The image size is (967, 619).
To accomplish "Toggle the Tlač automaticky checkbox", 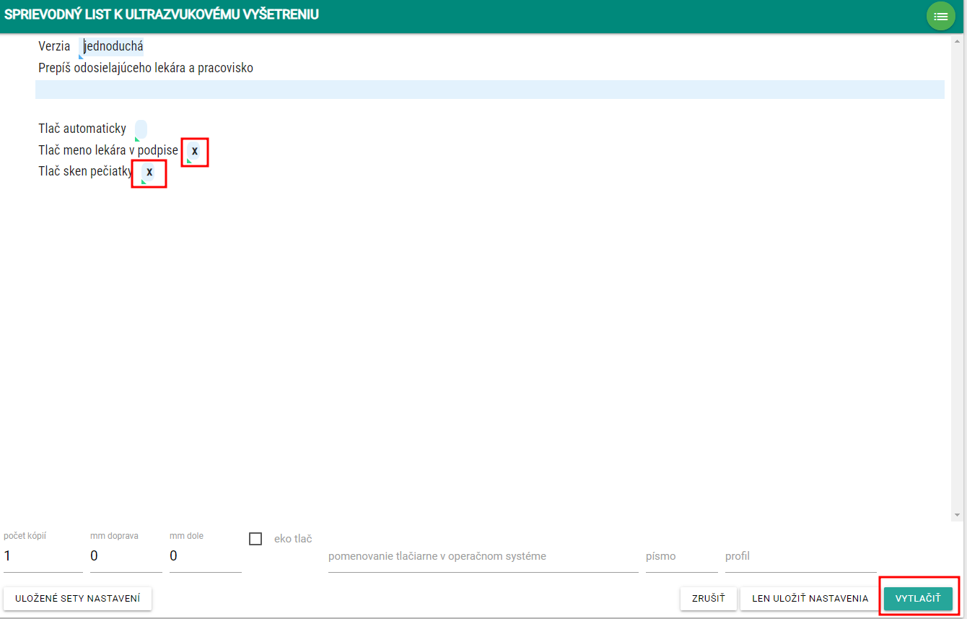I will pyautogui.click(x=141, y=129).
